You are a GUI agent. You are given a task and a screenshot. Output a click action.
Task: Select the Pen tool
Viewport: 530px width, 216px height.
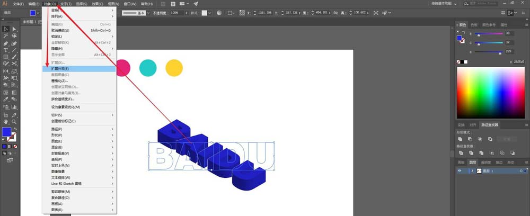[6, 43]
